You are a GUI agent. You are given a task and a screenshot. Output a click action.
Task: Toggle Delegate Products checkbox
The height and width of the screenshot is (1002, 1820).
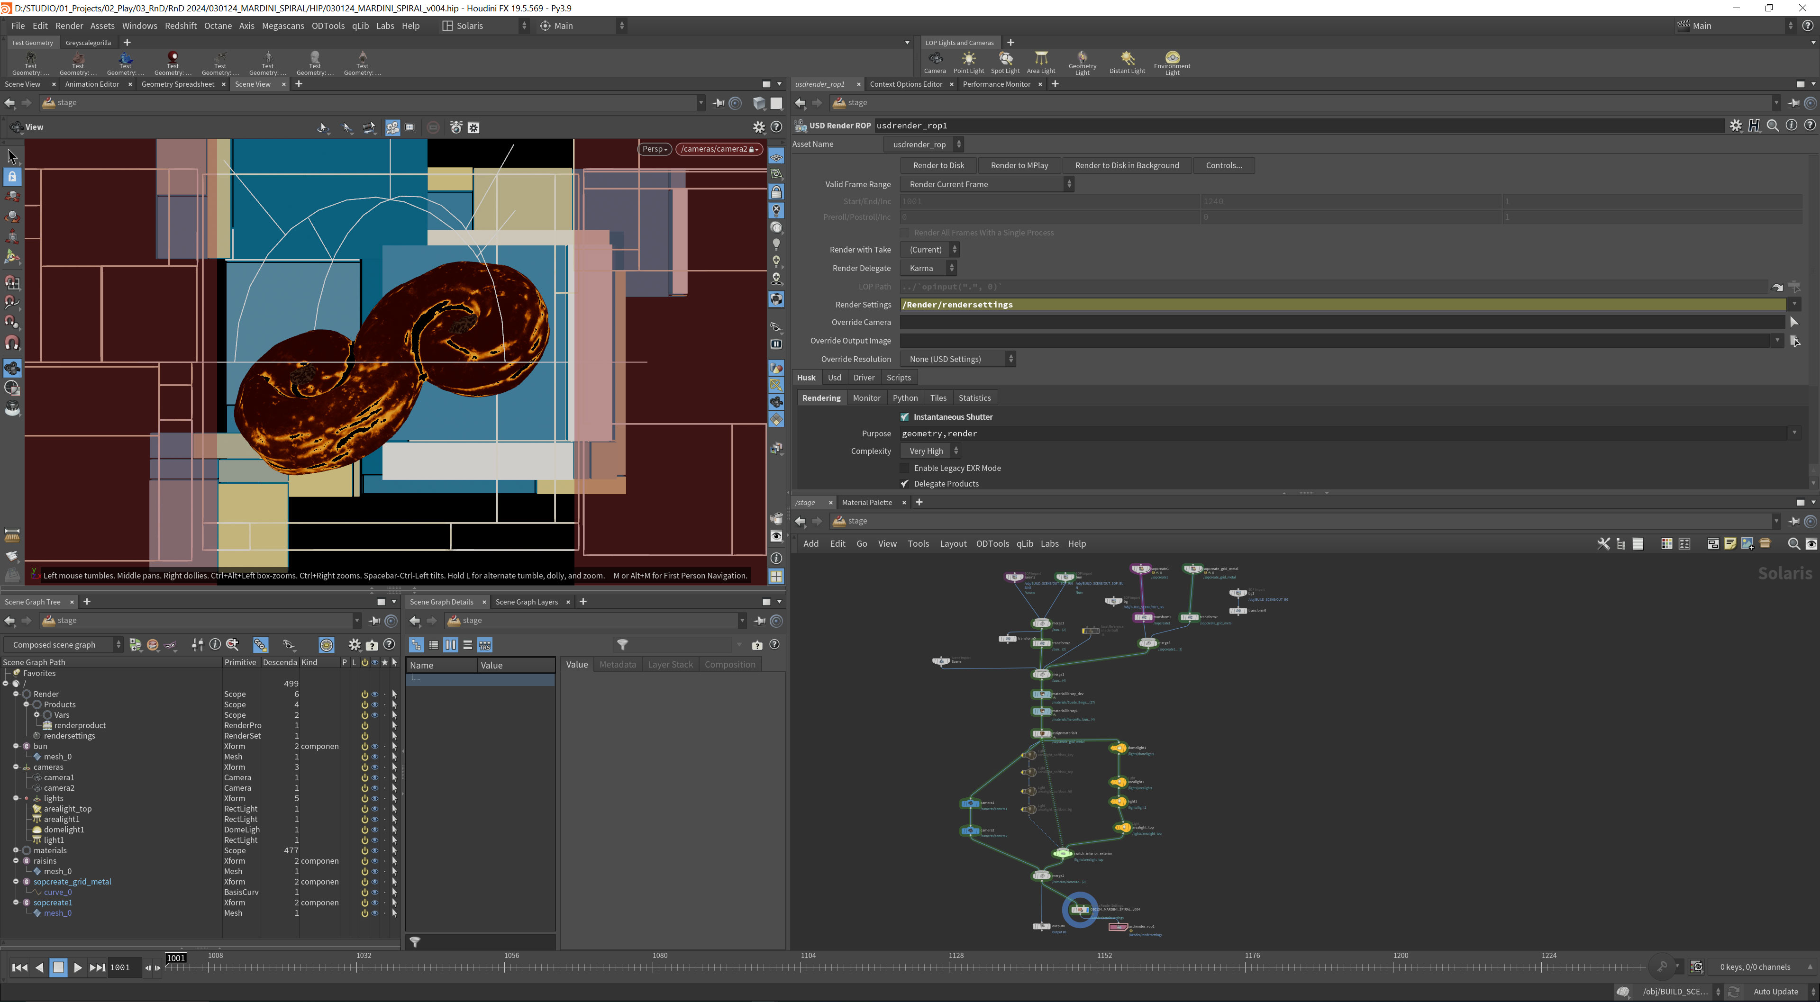(x=904, y=484)
